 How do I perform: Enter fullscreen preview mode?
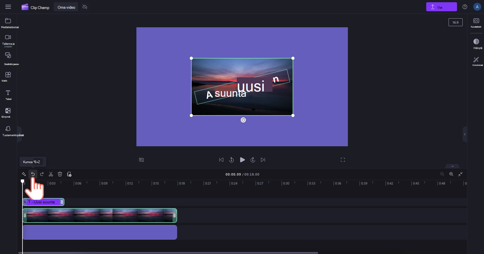[343, 160]
